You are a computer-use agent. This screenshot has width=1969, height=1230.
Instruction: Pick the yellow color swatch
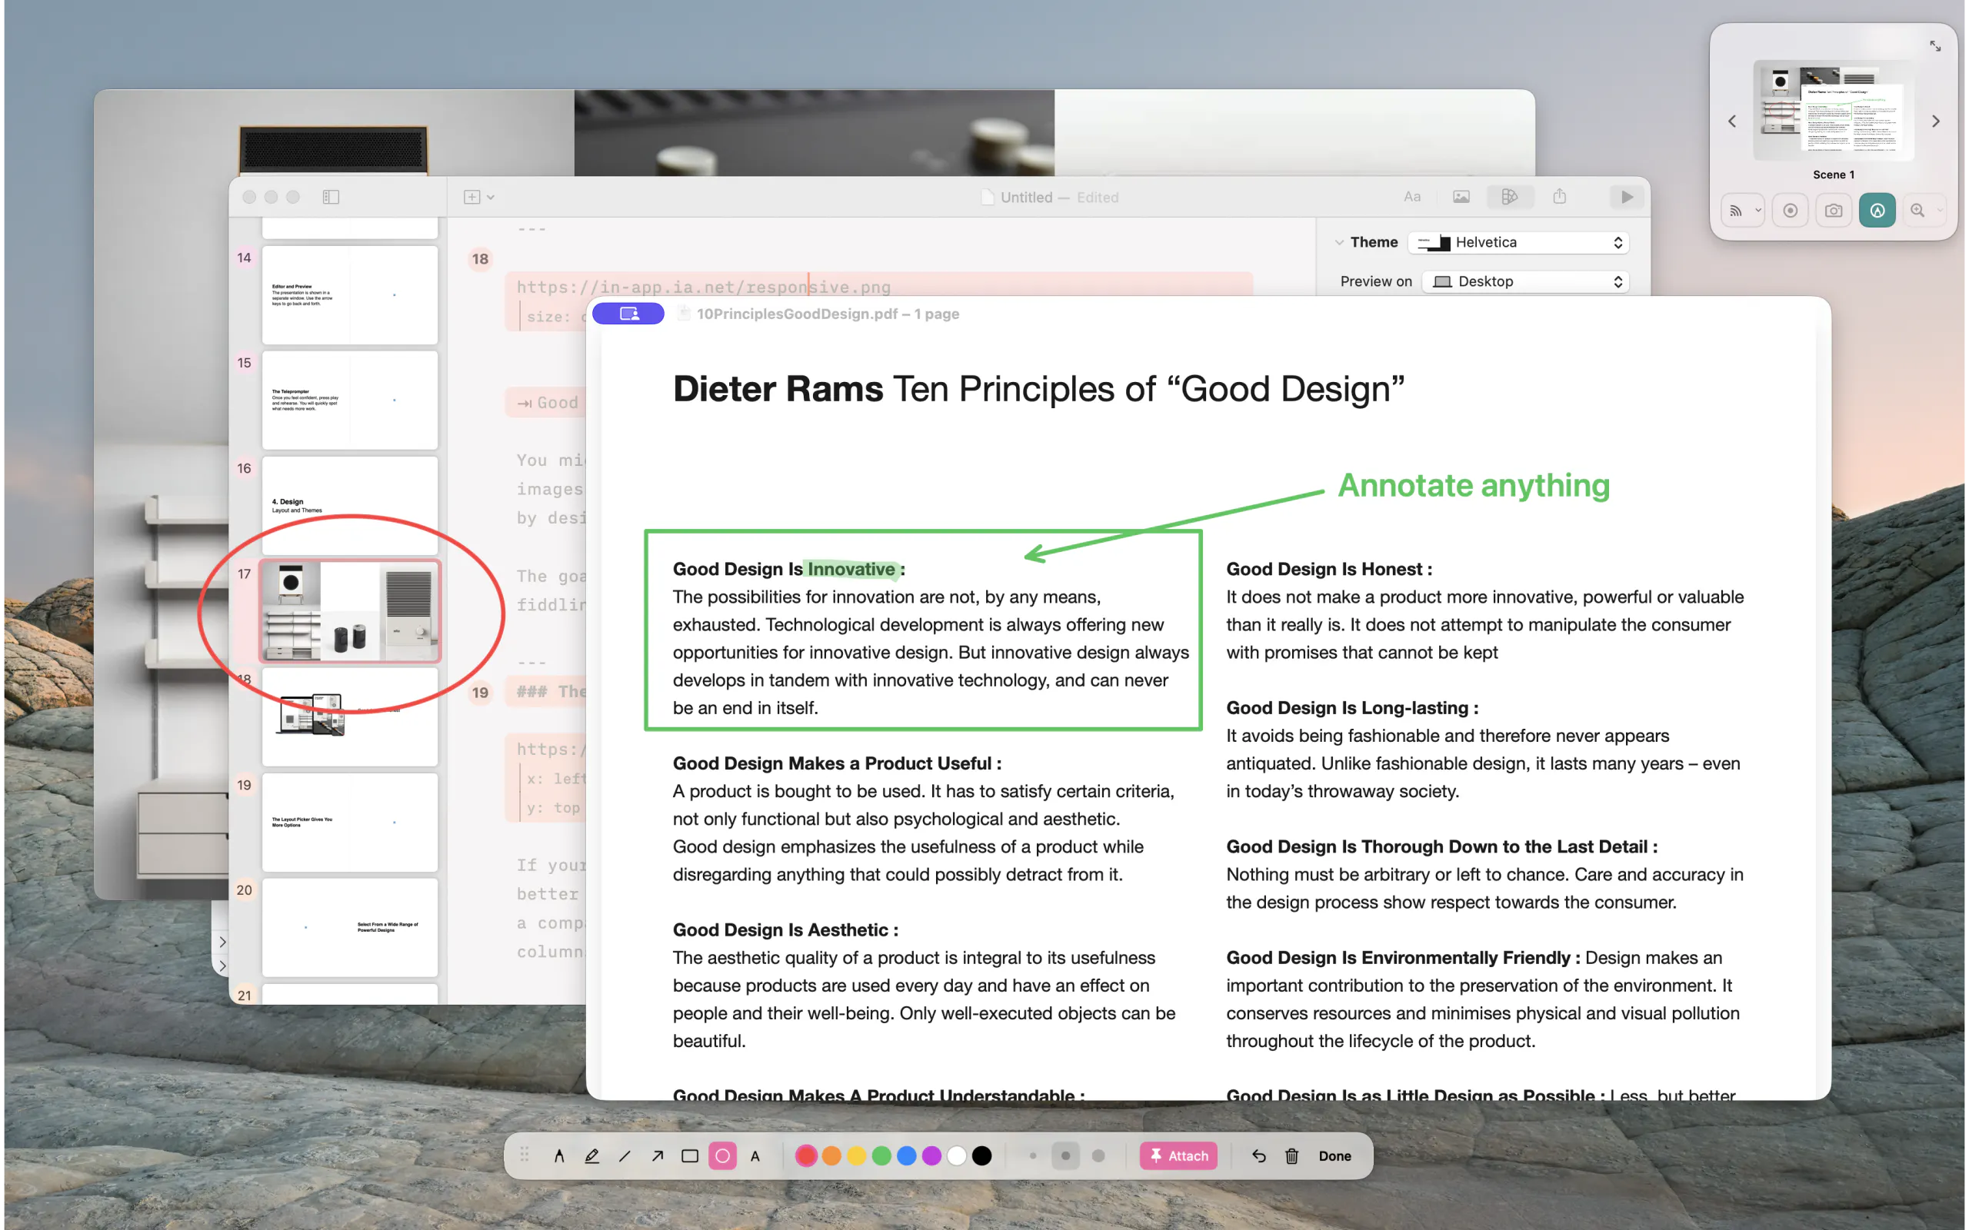pos(857,1156)
